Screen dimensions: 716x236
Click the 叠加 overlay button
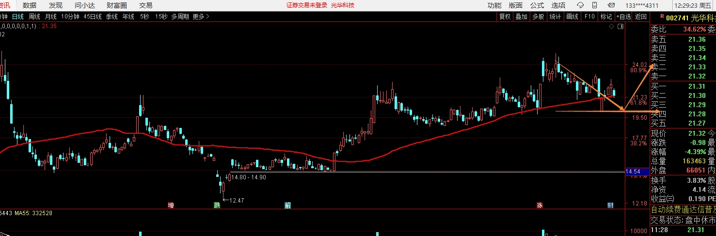pyautogui.click(x=522, y=16)
